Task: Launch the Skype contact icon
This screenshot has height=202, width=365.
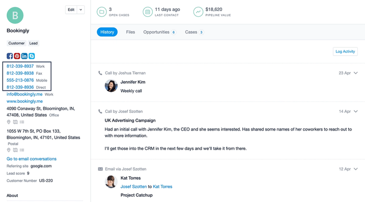Action: click(x=32, y=56)
